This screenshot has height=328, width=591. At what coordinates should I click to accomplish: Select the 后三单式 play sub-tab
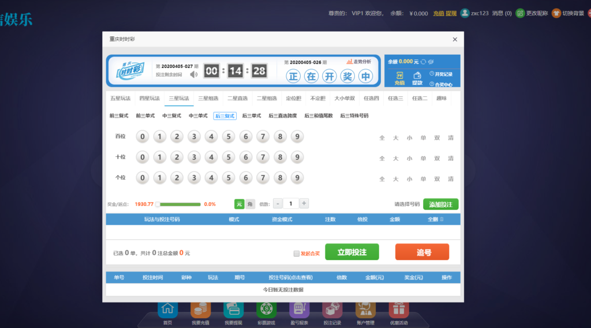pos(252,116)
